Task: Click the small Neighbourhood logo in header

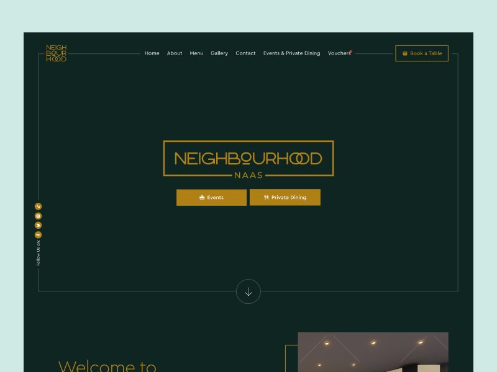Action: 56,53
